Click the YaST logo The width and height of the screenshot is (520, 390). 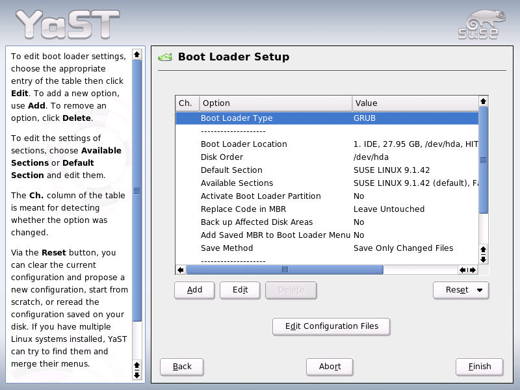point(68,24)
